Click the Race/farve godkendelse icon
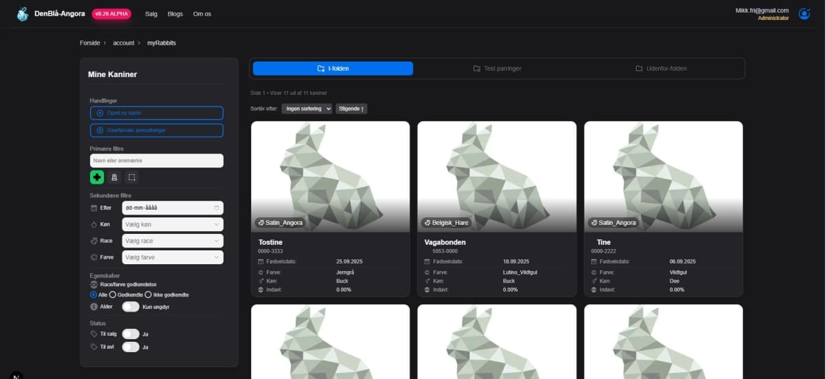The width and height of the screenshot is (826, 379). point(94,284)
